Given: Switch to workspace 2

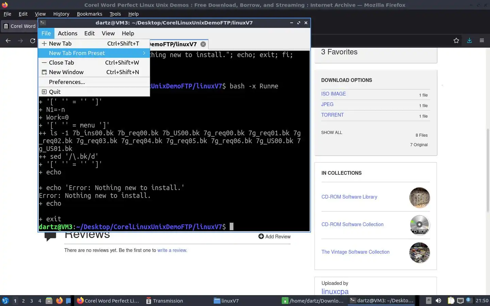Looking at the screenshot, I should pyautogui.click(x=23, y=301).
